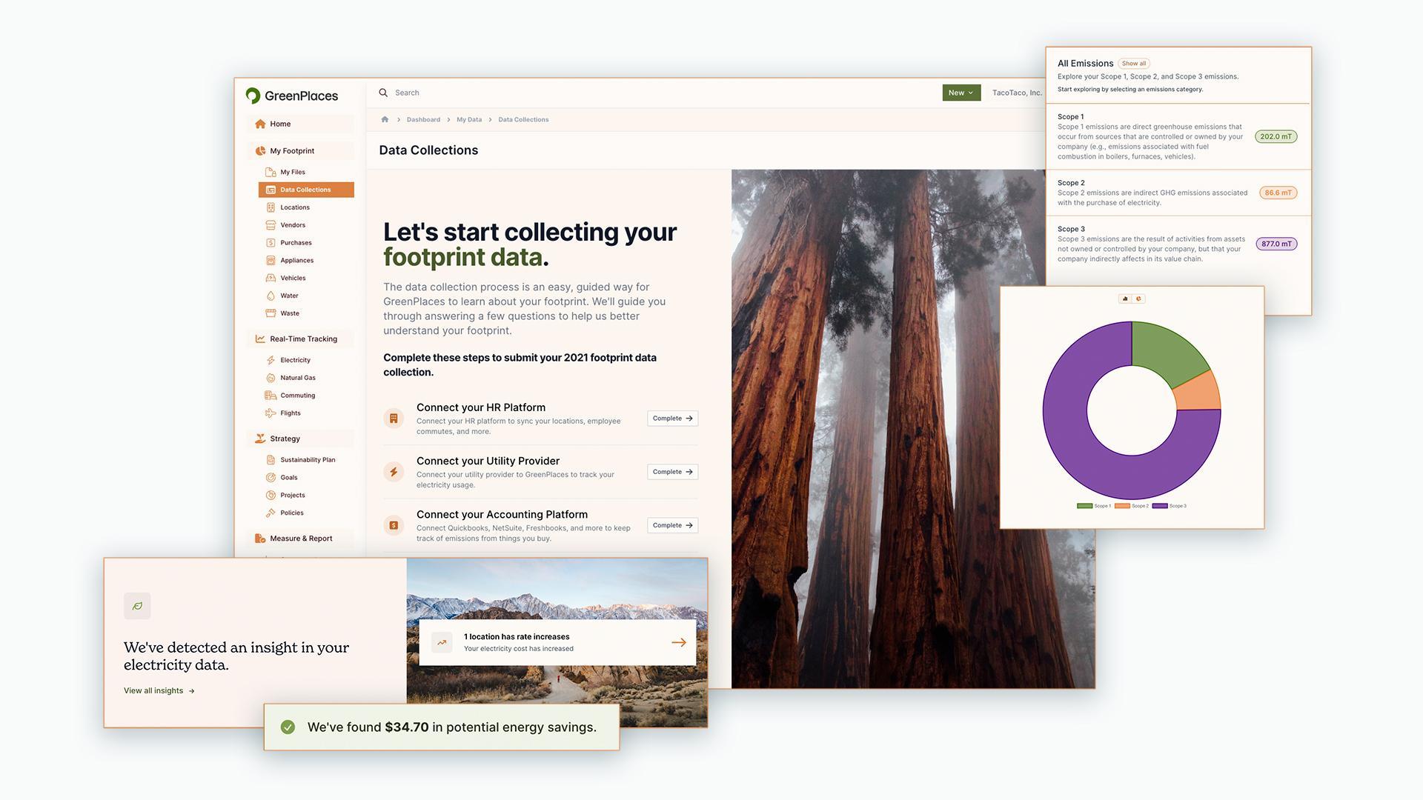
Task: Click the rate increase arrow icon
Action: point(678,642)
